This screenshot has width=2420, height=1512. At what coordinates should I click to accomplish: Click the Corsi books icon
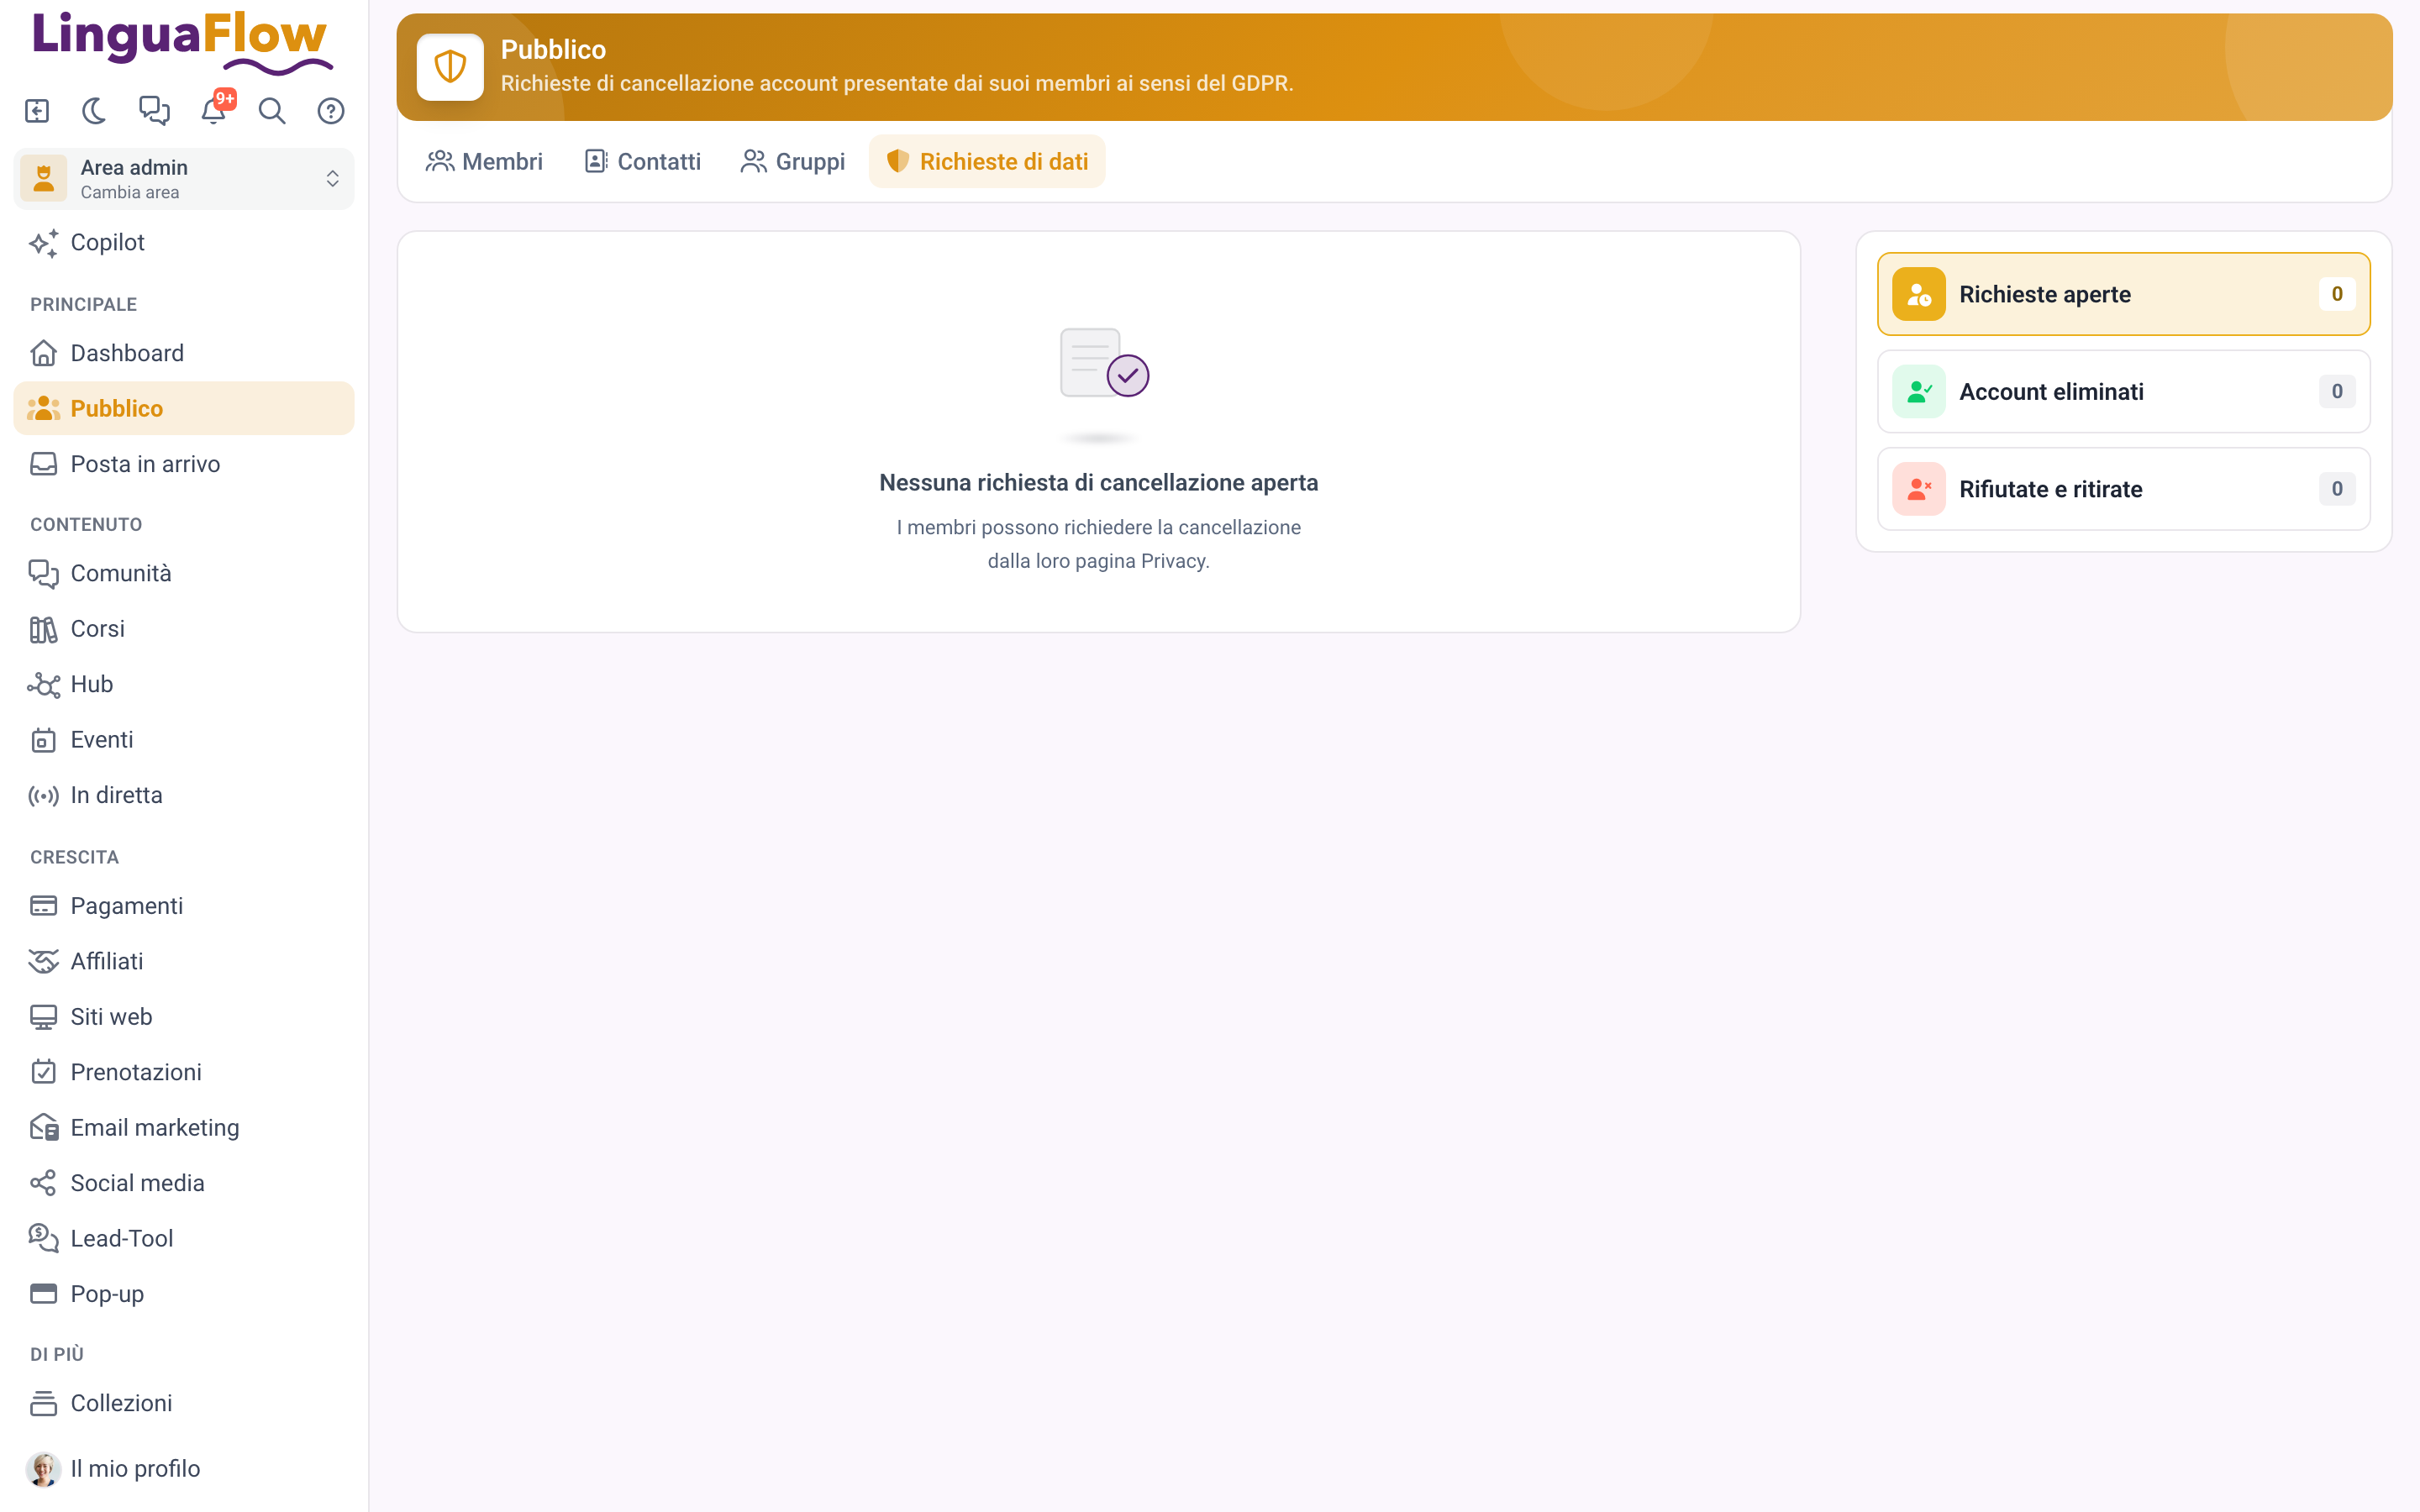point(43,629)
